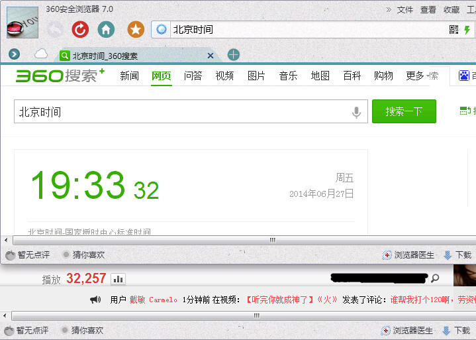This screenshot has height=340, width=476.
Task: Switch to 网页 search category
Action: (x=161, y=76)
